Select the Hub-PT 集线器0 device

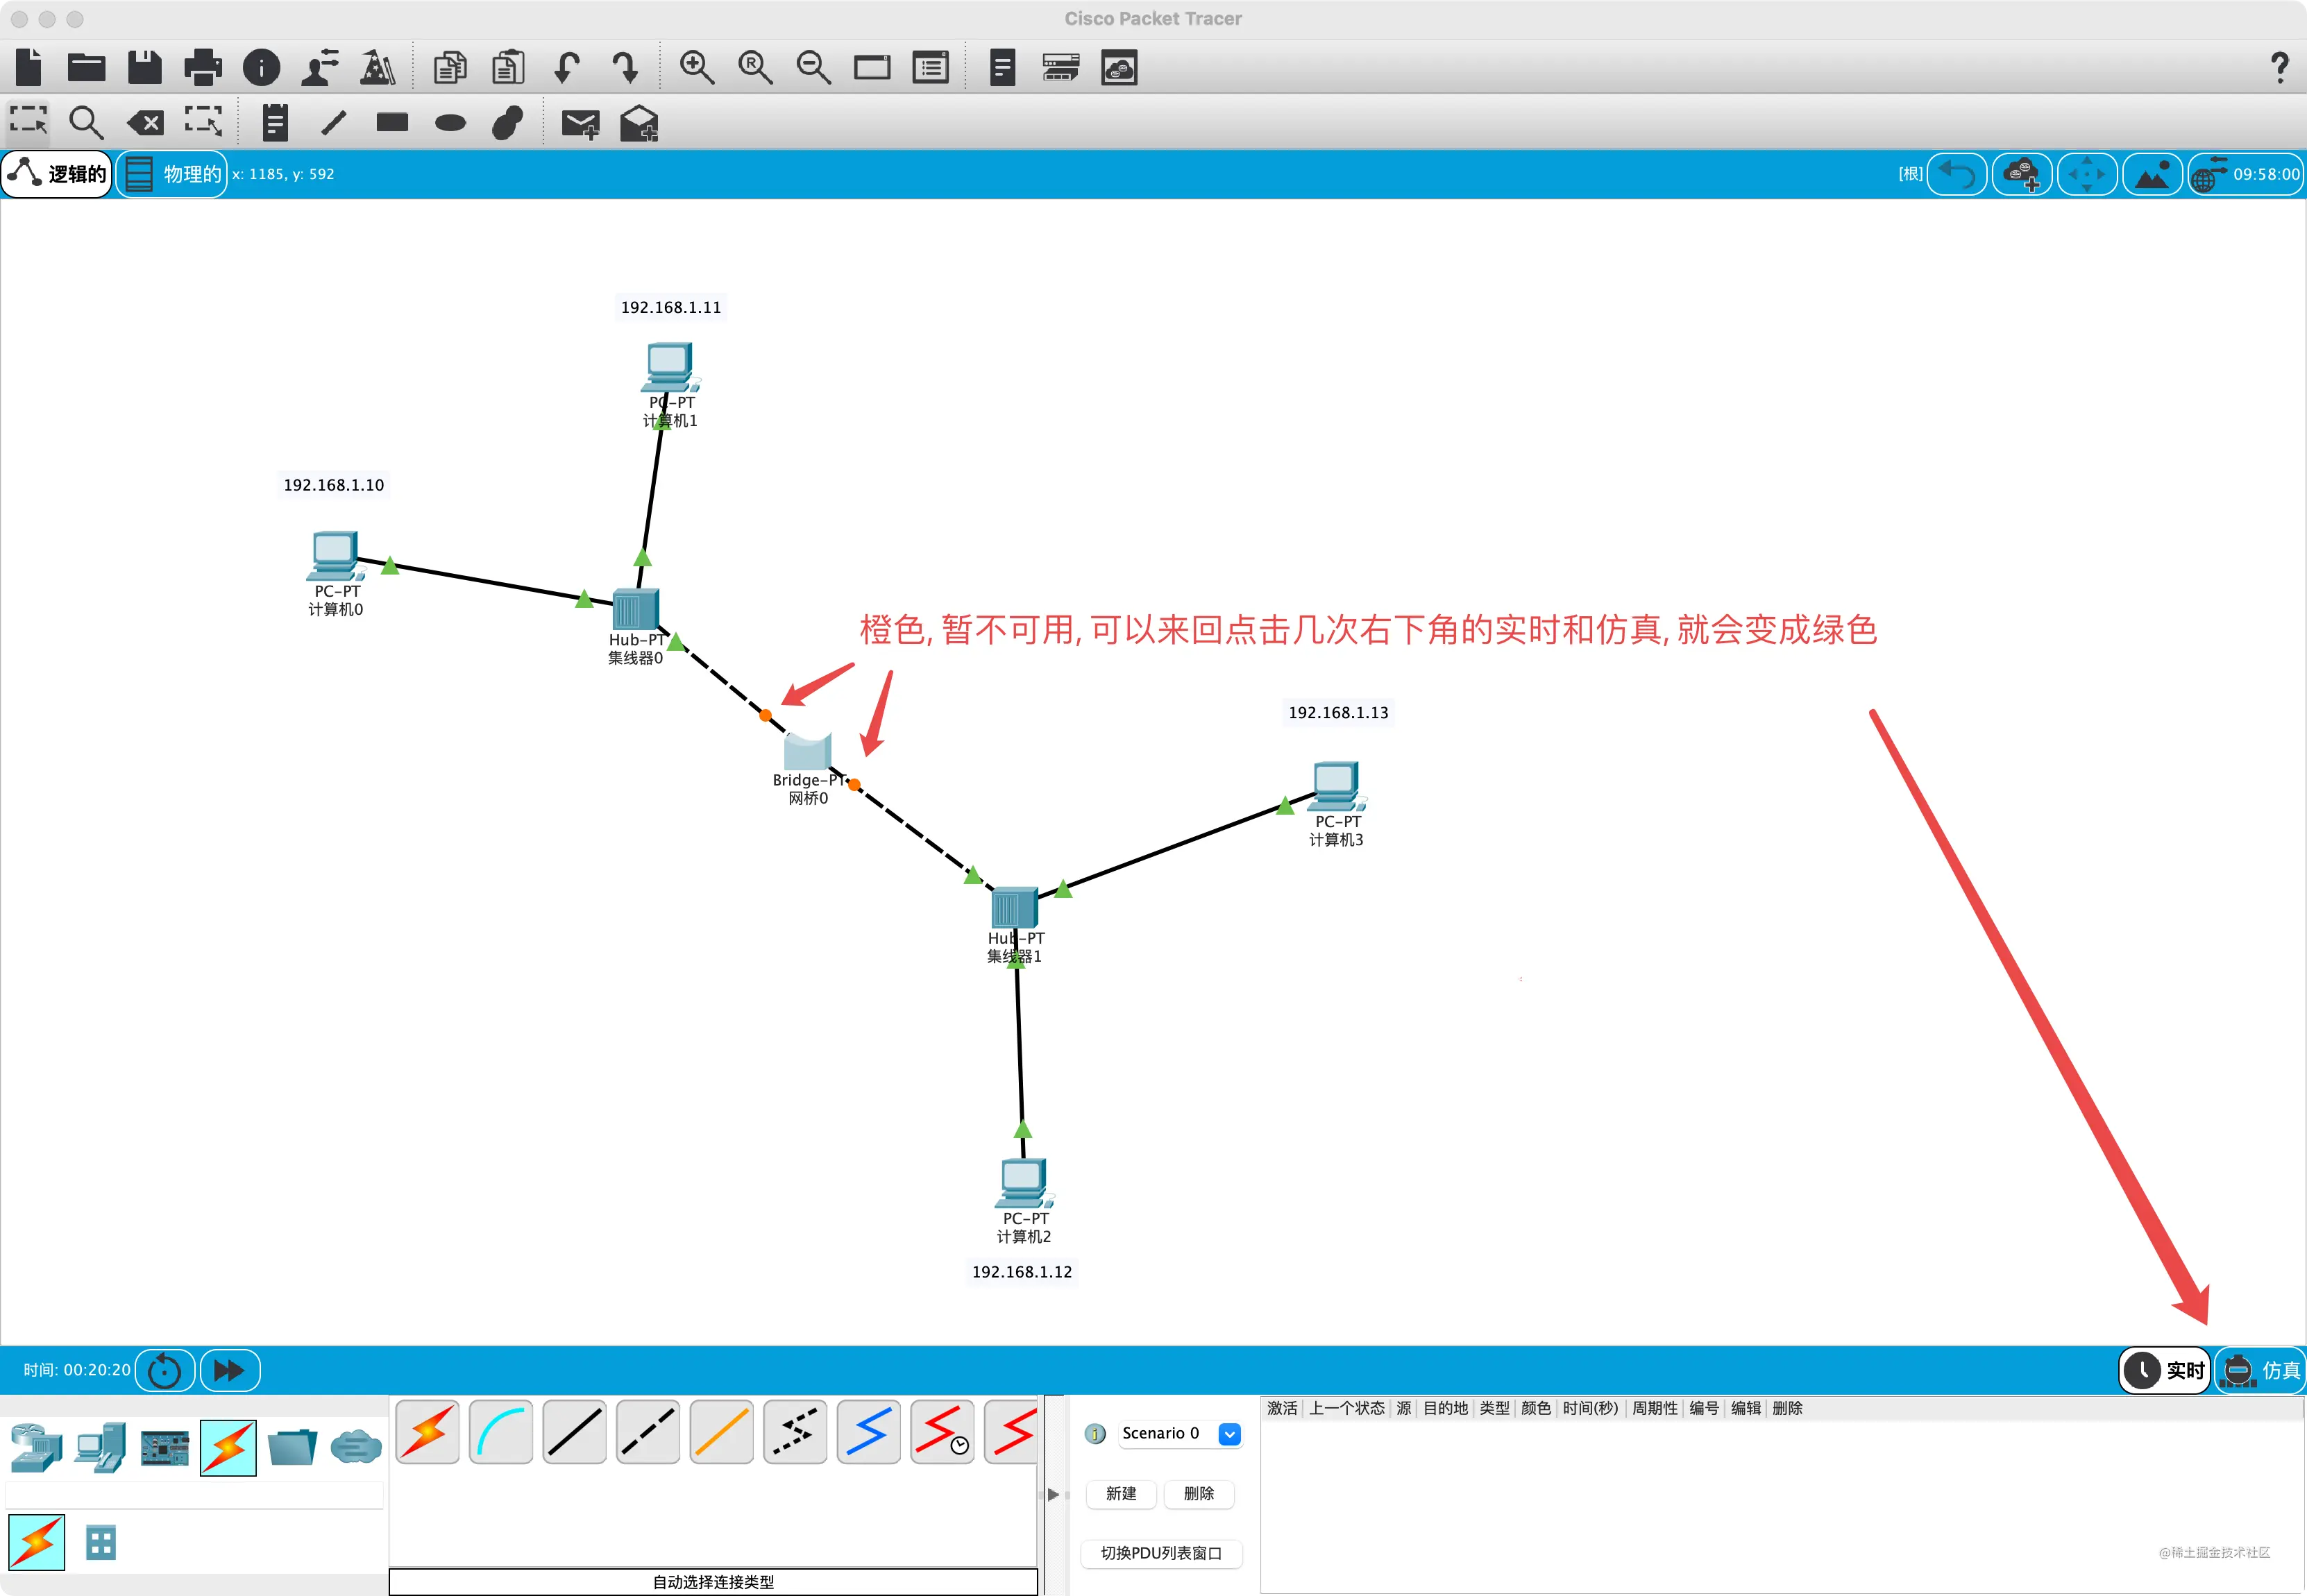[x=635, y=610]
